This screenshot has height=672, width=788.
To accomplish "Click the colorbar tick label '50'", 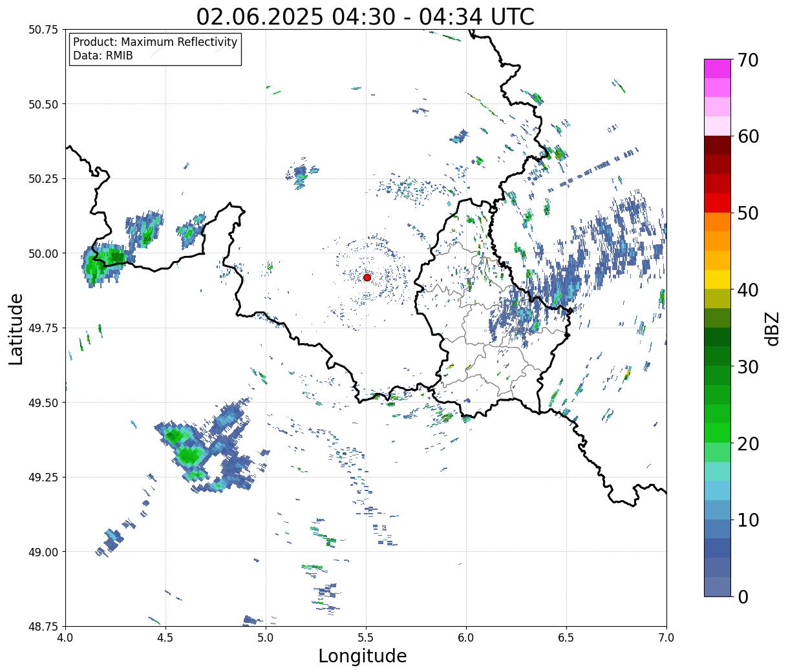I will pyautogui.click(x=747, y=213).
